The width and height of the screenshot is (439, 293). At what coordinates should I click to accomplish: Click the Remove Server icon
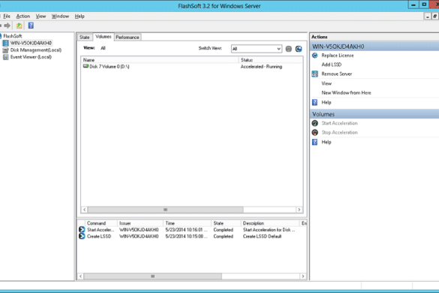click(315, 74)
